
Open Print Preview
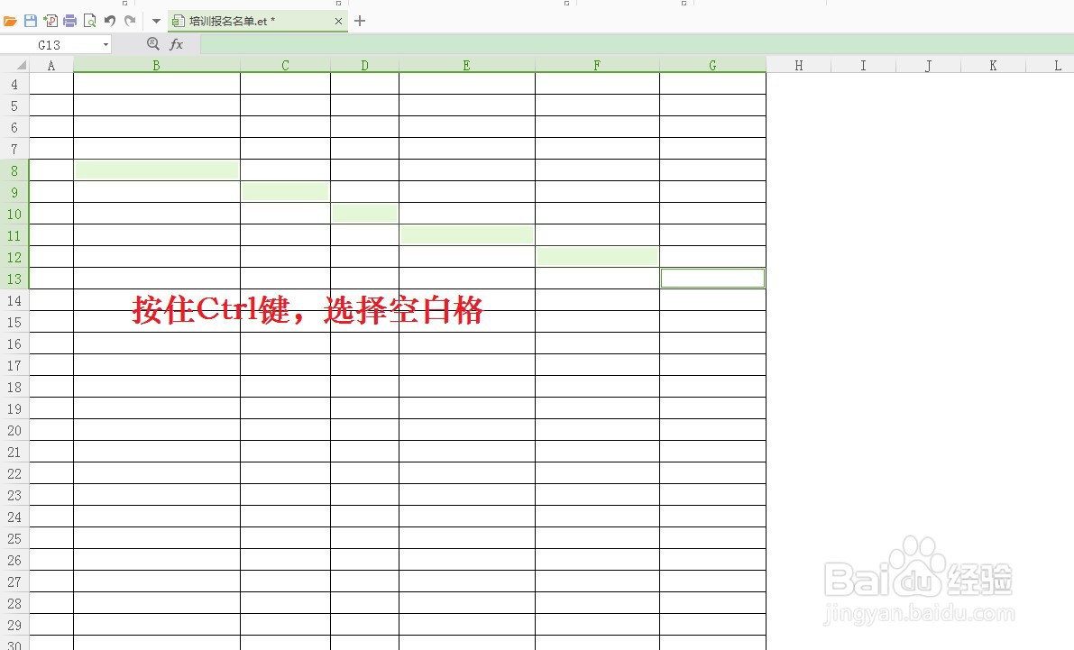[x=90, y=20]
